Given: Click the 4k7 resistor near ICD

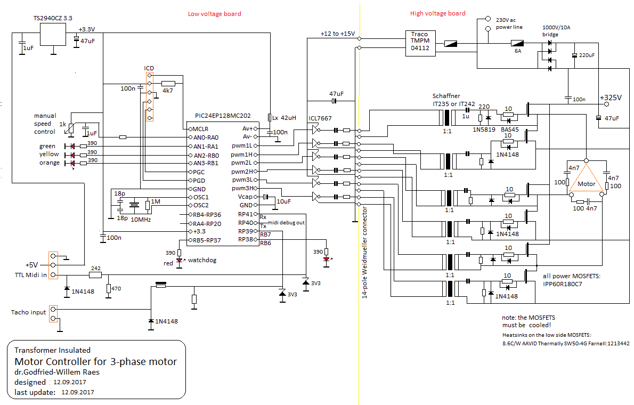Looking at the screenshot, I should click(168, 83).
